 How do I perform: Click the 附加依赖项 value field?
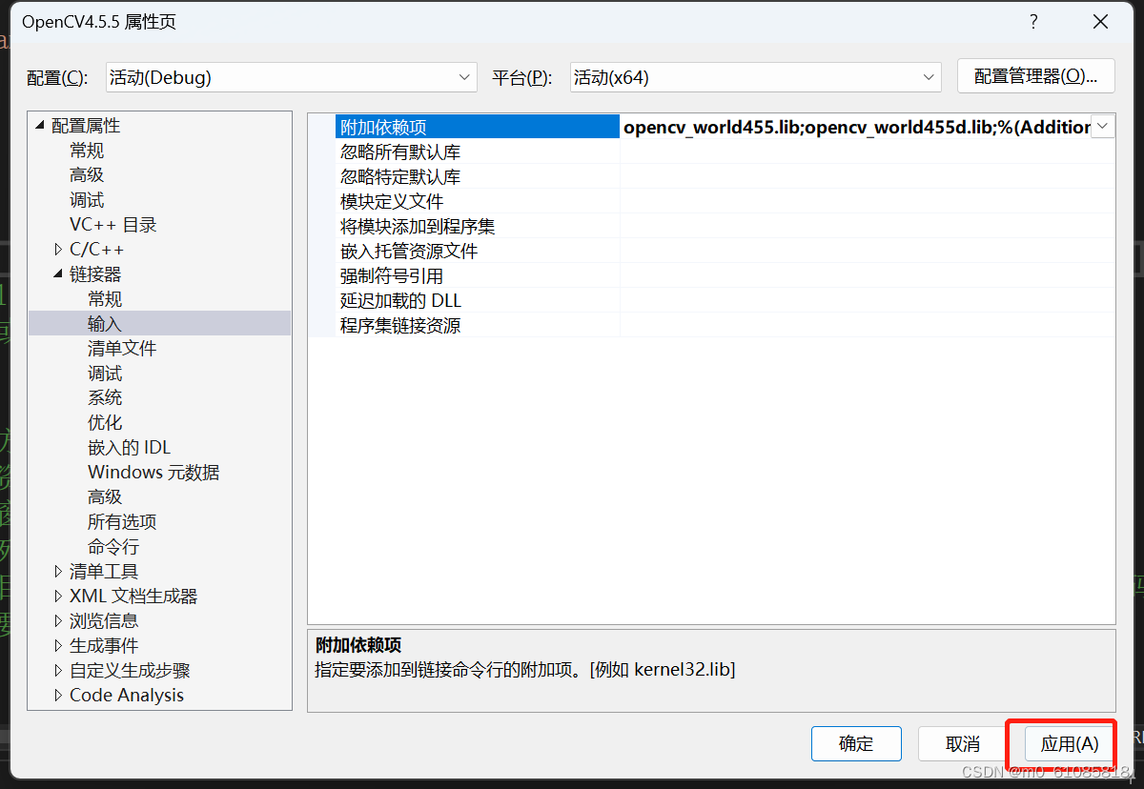855,127
